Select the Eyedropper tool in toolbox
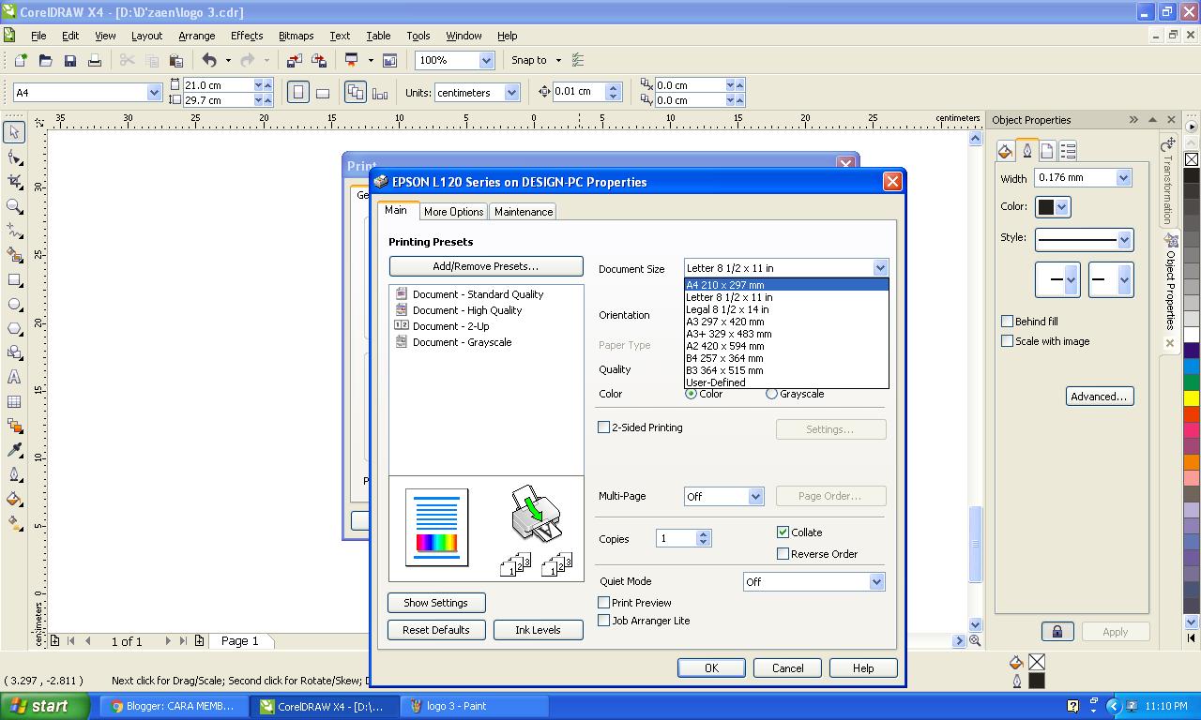The image size is (1201, 720). (14, 450)
